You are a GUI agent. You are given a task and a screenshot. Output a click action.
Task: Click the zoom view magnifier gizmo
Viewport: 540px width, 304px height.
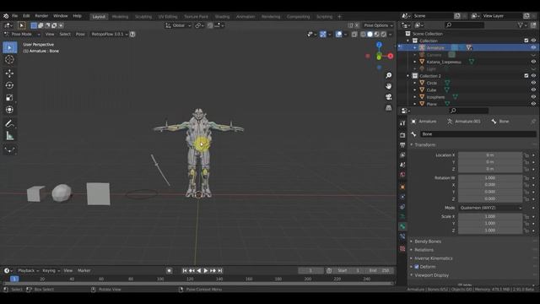[388, 75]
